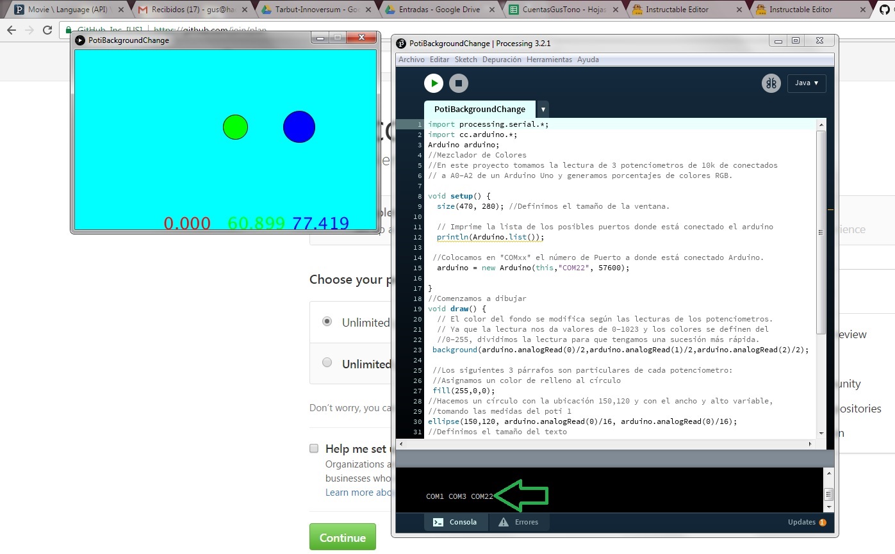Open the "Learn more" link on GitHub
Image resolution: width=895 pixels, height=554 pixels.
(359, 492)
